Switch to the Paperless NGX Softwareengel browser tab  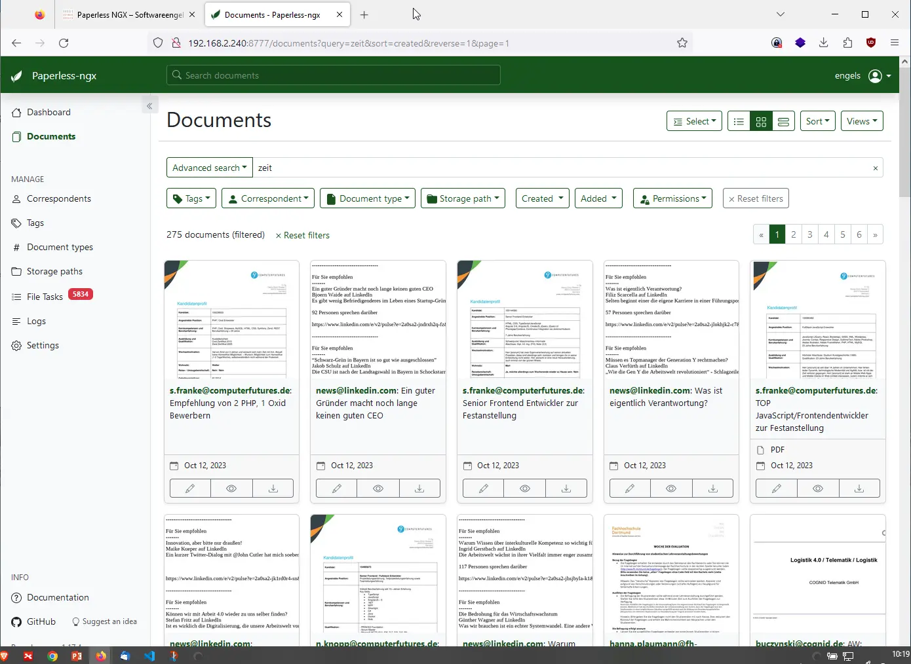130,15
